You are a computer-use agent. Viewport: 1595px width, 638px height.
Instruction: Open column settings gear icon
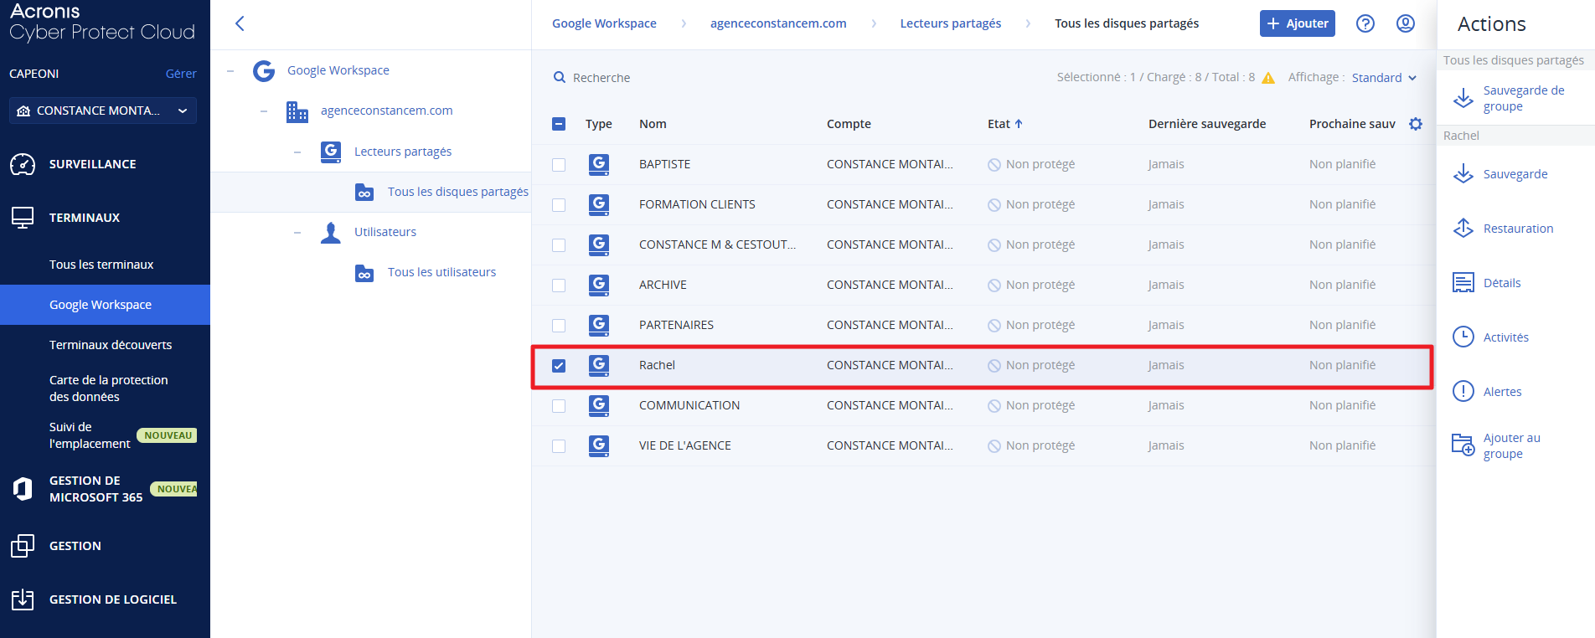[x=1416, y=124]
